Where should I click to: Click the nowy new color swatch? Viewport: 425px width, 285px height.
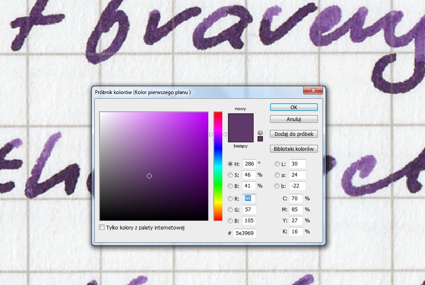coord(240,121)
